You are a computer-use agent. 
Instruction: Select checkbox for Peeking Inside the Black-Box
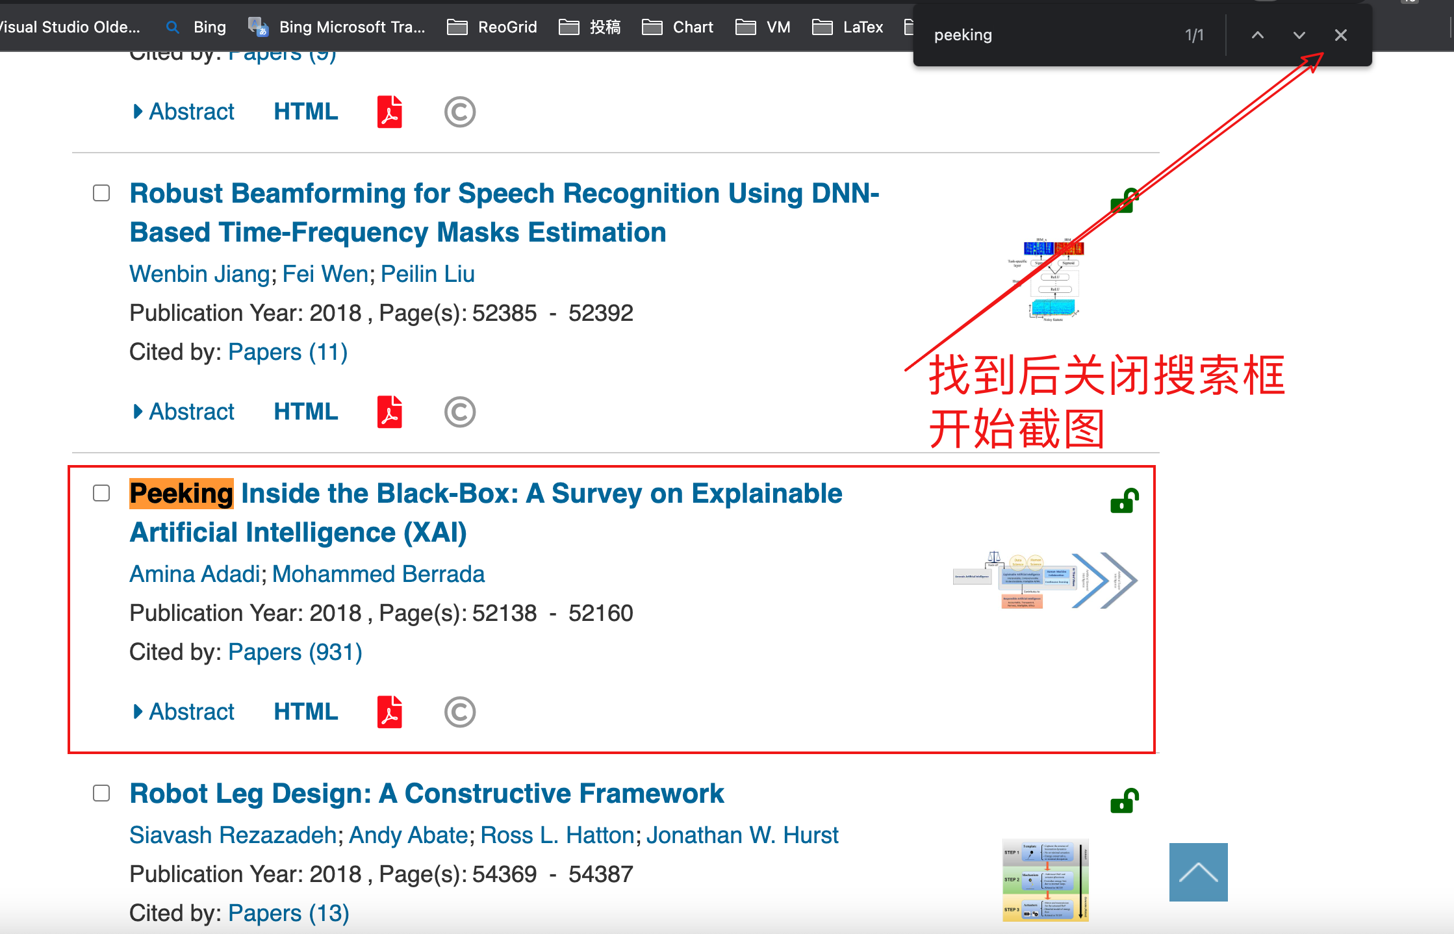[x=101, y=493]
